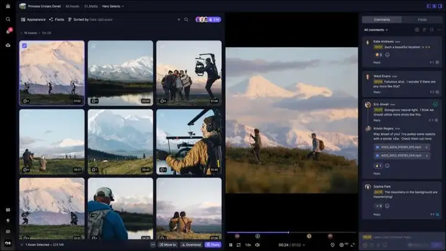Viewport: 446px width, 251px height.
Task: Open the Home icon in left sidebar
Action: [8, 7]
